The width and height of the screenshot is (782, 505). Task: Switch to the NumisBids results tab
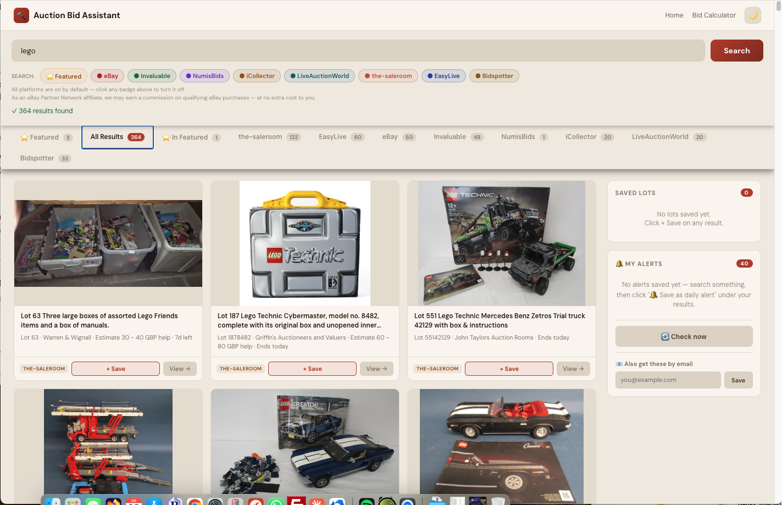coord(524,137)
